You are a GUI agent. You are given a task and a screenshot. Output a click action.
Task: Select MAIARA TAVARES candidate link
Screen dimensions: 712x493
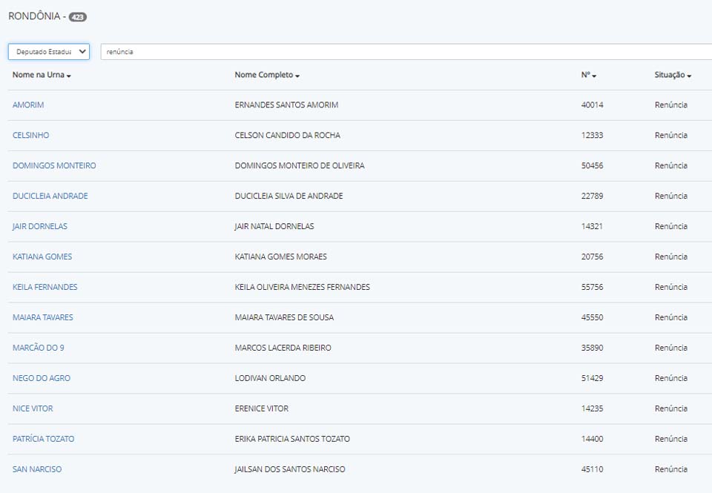43,318
